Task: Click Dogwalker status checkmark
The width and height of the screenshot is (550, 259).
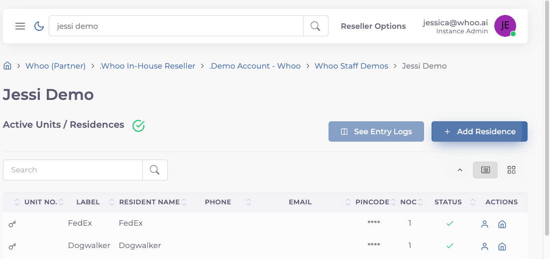Action: [449, 246]
